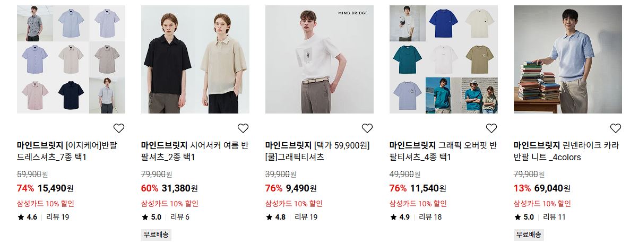Toggle wishlist heart for 시어서커 여름 반팔셔츠
The image size is (630, 244).
[x=243, y=128]
